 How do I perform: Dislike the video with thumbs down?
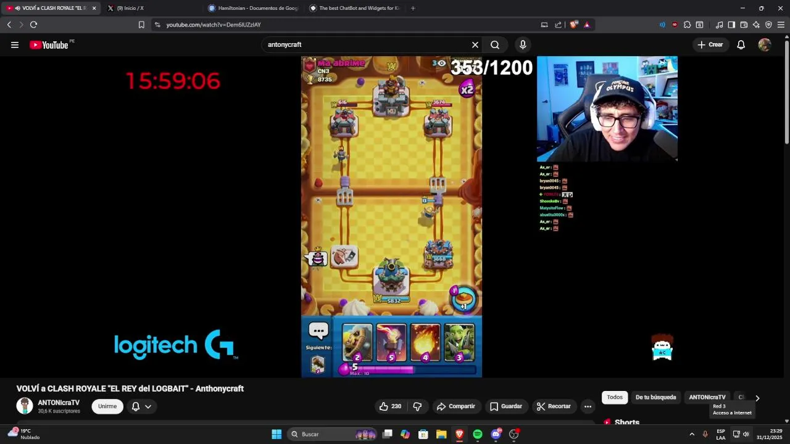(x=417, y=406)
